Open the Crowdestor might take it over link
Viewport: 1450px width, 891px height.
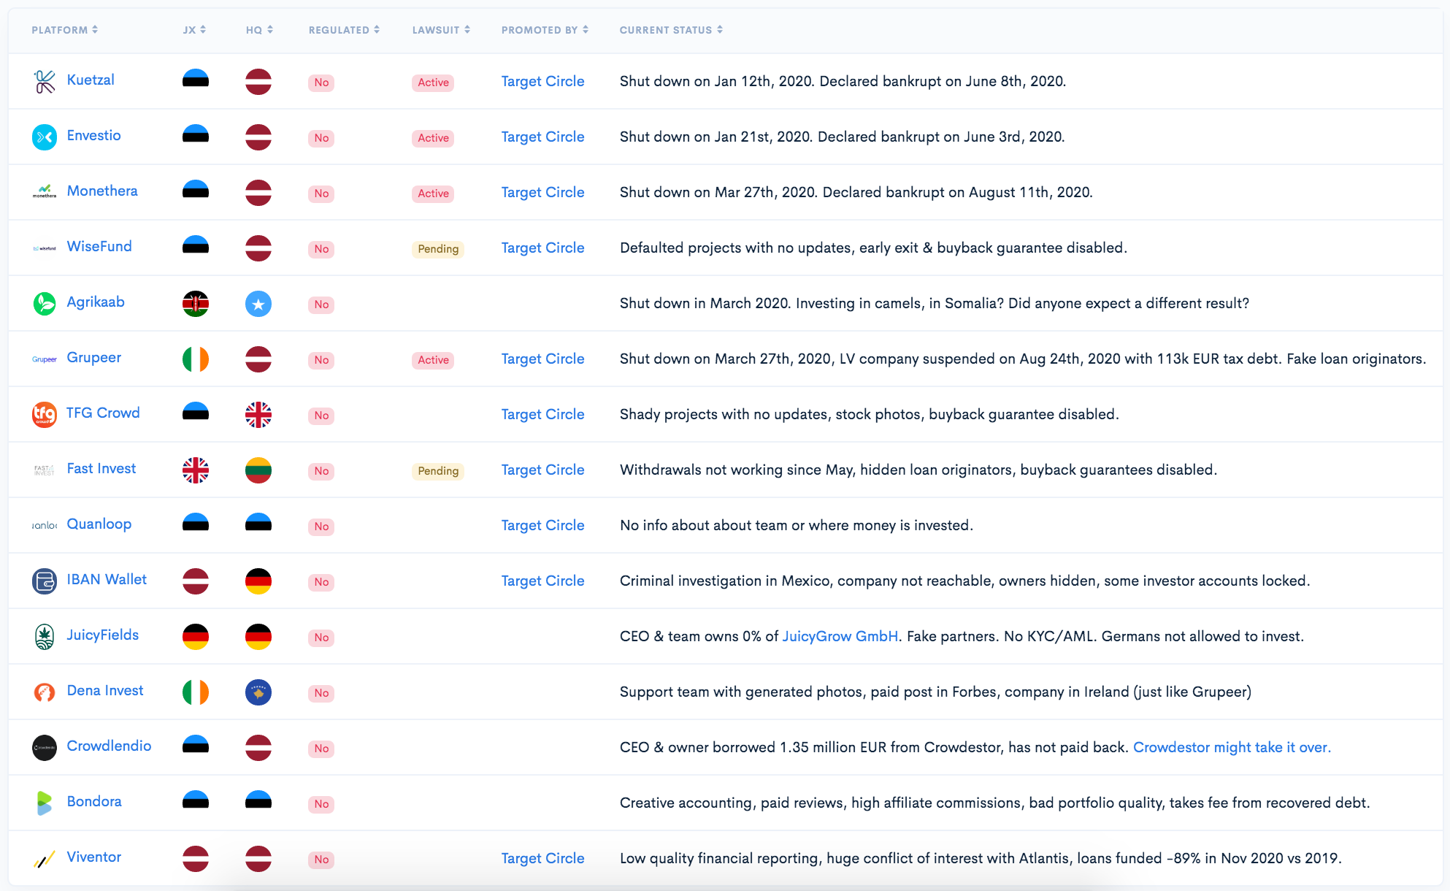click(x=1232, y=747)
